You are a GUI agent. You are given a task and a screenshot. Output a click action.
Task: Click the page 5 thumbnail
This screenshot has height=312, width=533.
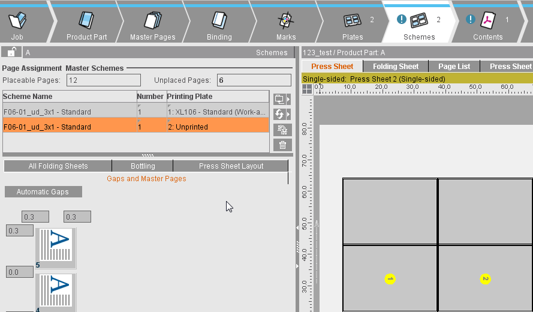click(55, 245)
